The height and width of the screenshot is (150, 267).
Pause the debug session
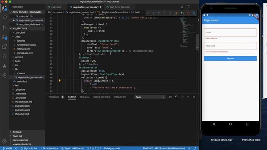tap(153, 13)
